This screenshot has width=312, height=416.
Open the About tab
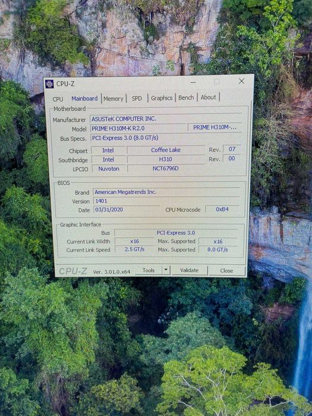pos(208,97)
